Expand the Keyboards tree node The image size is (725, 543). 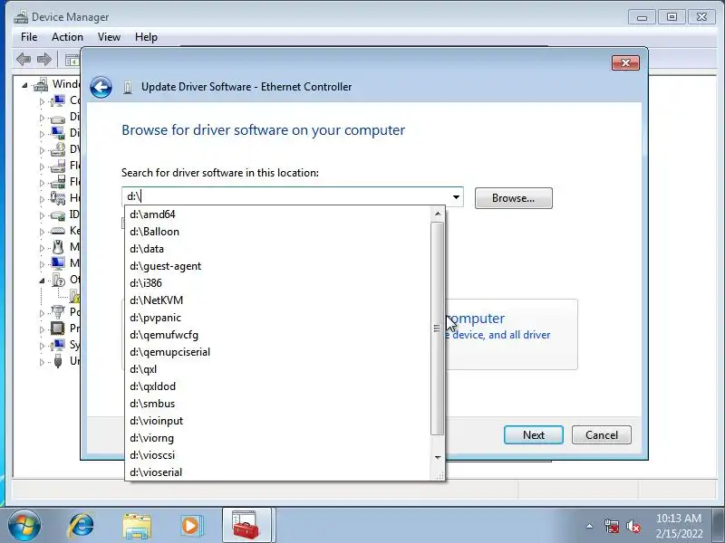42,232
